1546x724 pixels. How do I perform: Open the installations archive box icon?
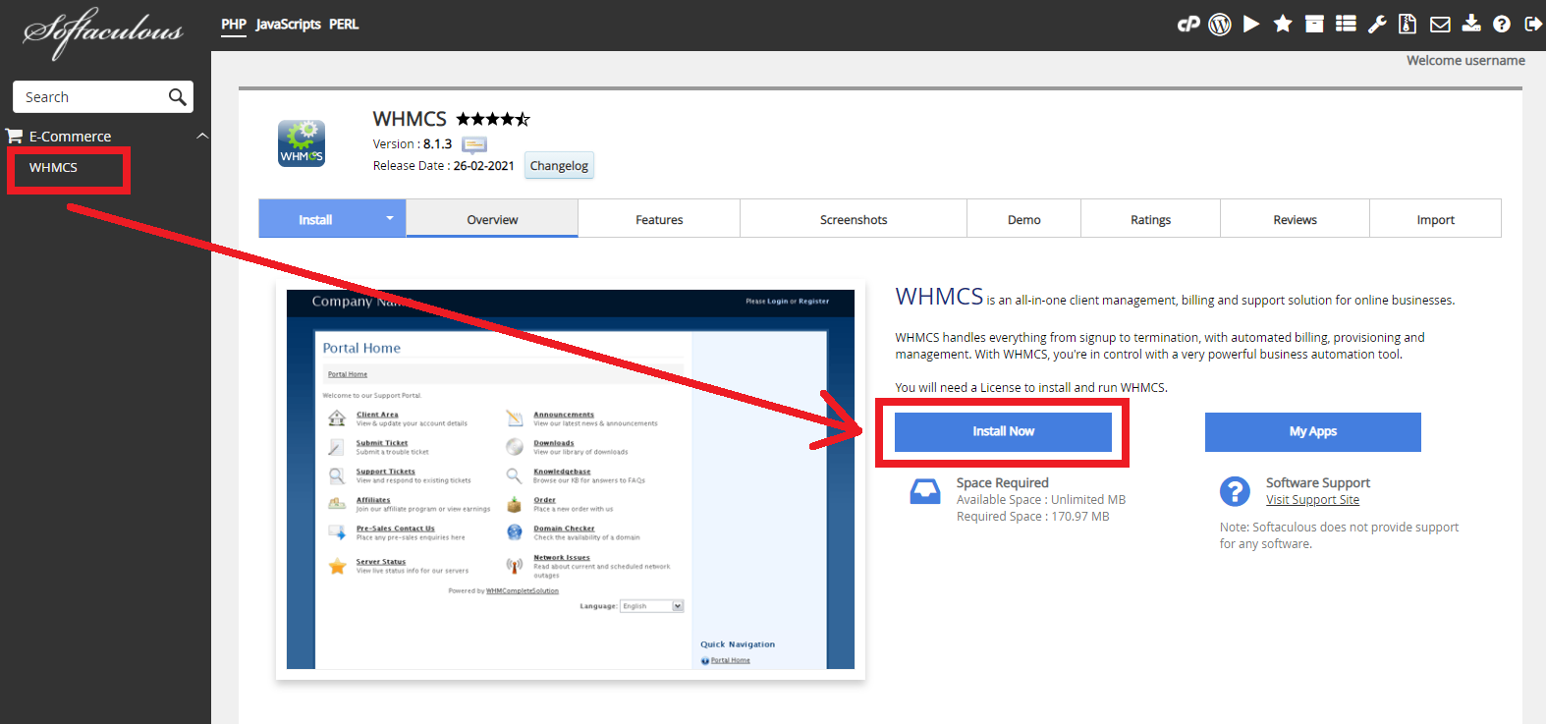pos(1314,25)
